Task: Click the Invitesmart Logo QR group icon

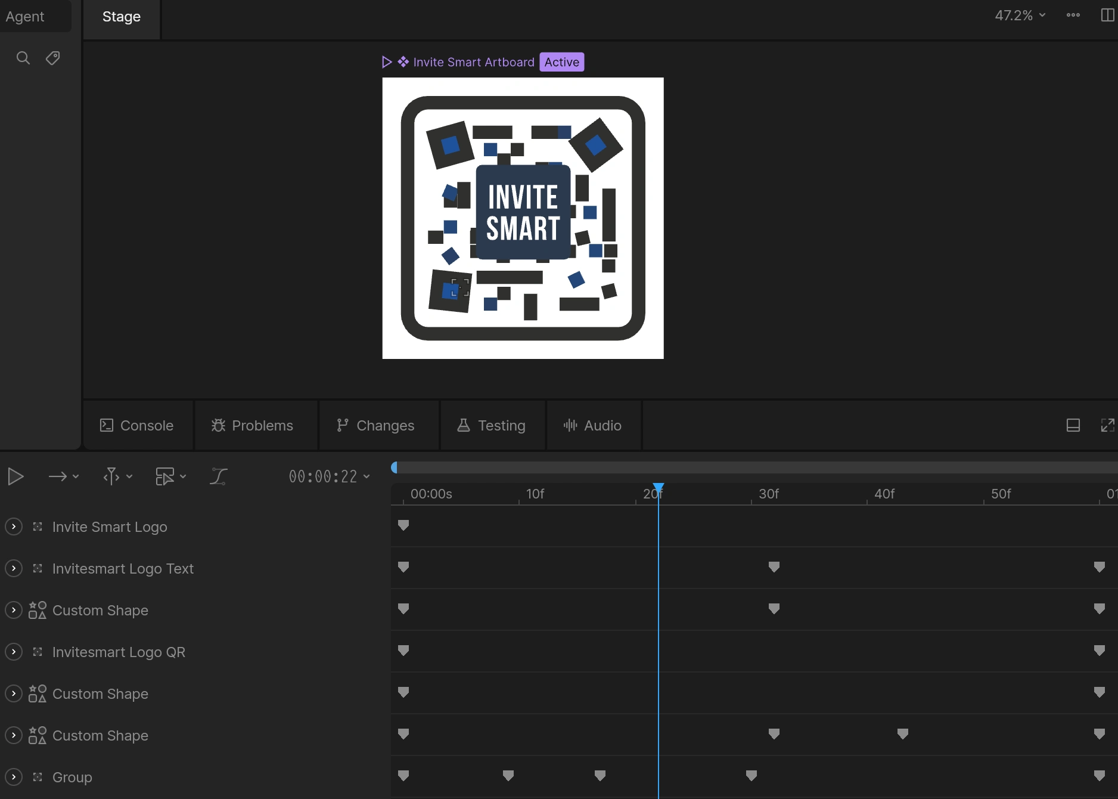Action: click(38, 652)
